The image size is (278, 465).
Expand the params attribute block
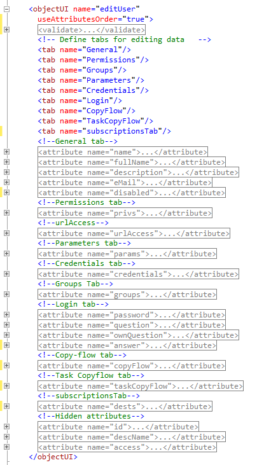tap(6, 254)
